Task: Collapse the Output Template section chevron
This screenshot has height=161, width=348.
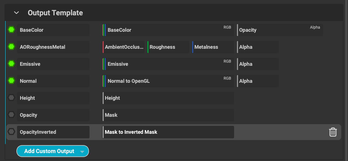Action: tap(16, 13)
